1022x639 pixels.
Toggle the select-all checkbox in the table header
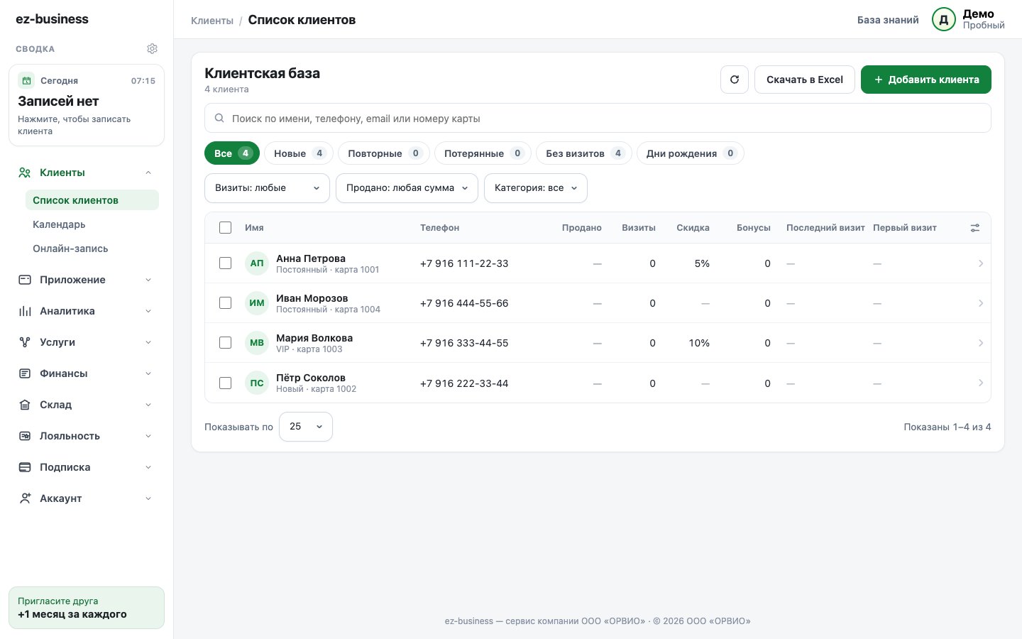[226, 228]
